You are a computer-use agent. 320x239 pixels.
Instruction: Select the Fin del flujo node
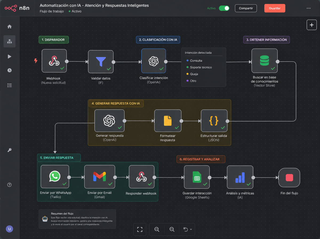point(289,177)
